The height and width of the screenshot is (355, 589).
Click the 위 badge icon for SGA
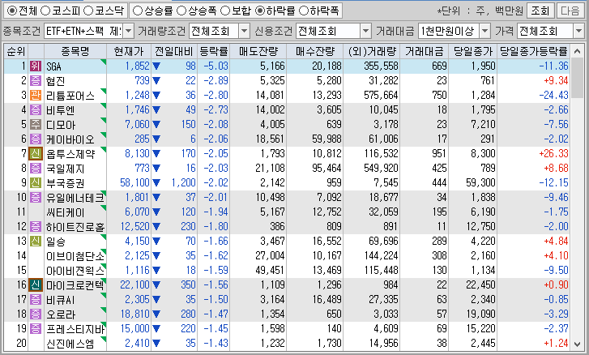[36, 66]
